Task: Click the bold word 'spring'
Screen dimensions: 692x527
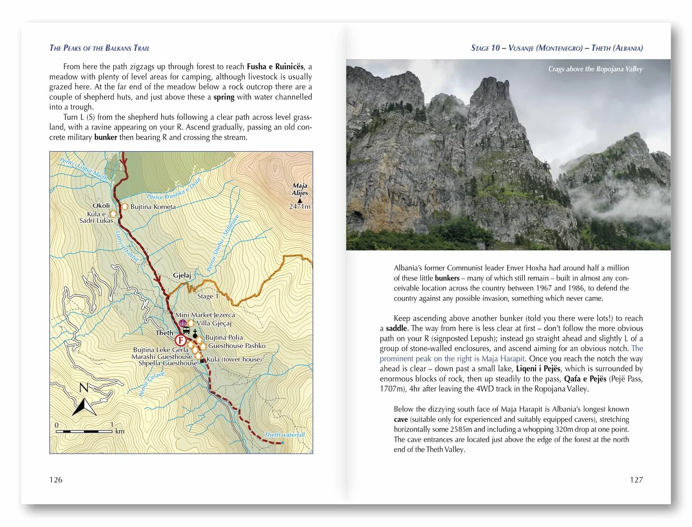Action: 224,97
